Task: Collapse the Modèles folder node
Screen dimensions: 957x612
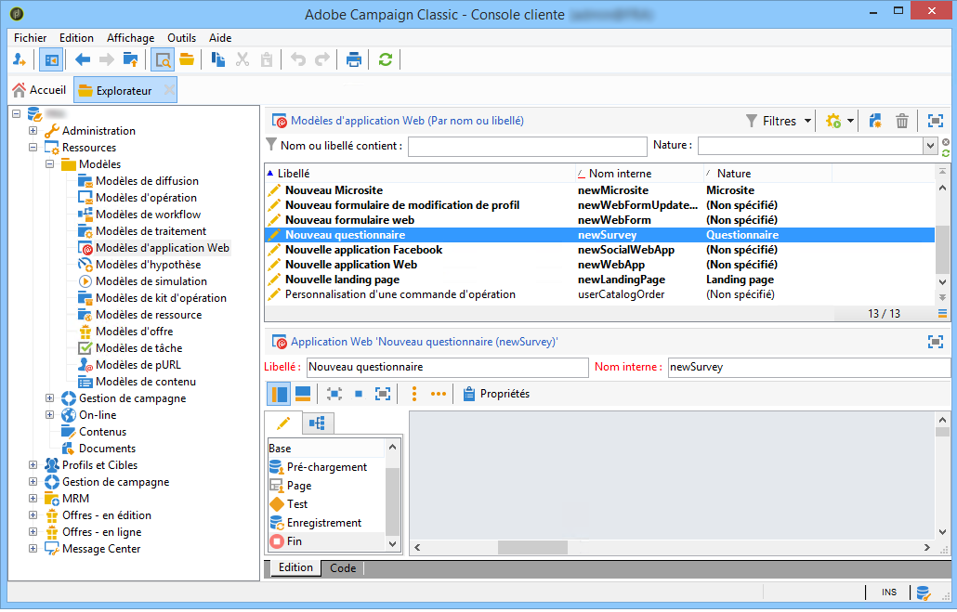Action: click(49, 164)
